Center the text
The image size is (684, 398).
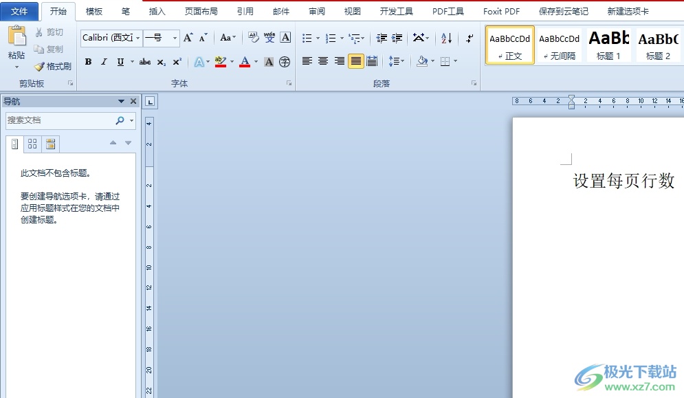(323, 61)
